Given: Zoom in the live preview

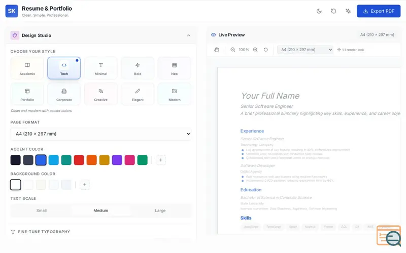Looking at the screenshot, I should (x=255, y=50).
